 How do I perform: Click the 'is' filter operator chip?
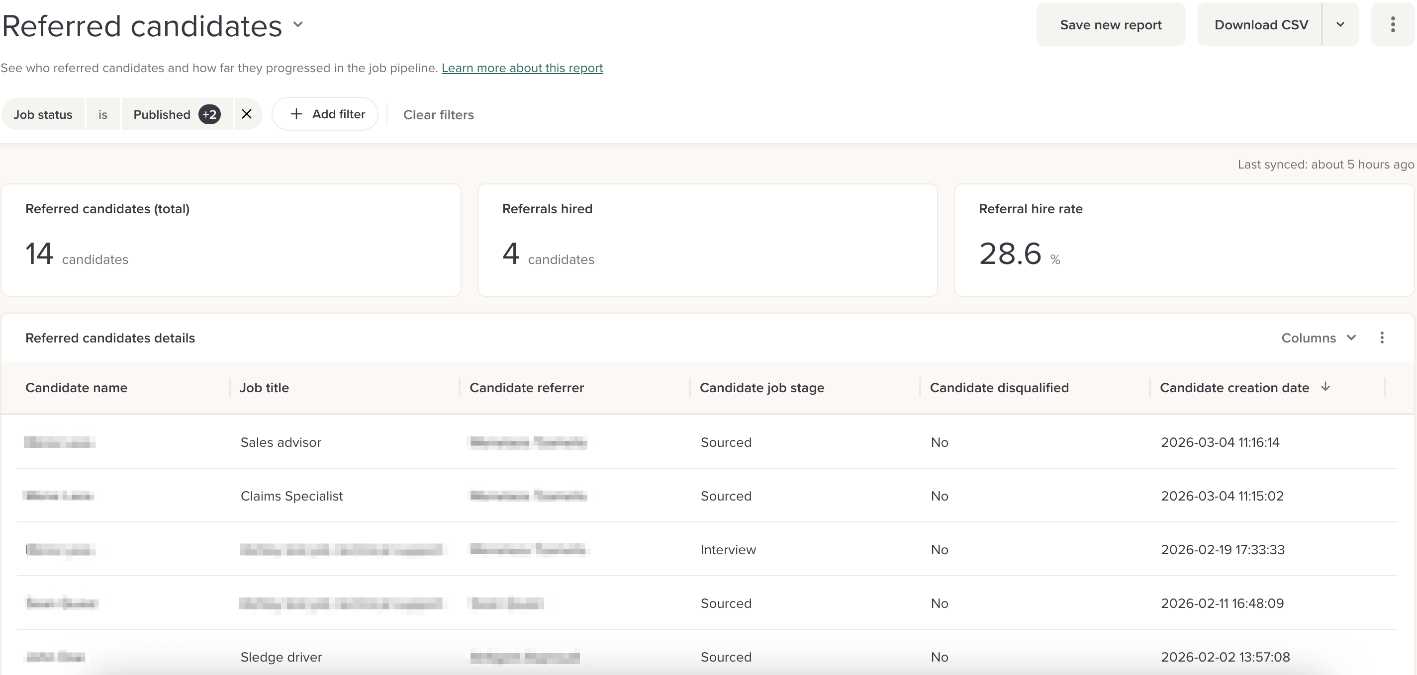(103, 114)
